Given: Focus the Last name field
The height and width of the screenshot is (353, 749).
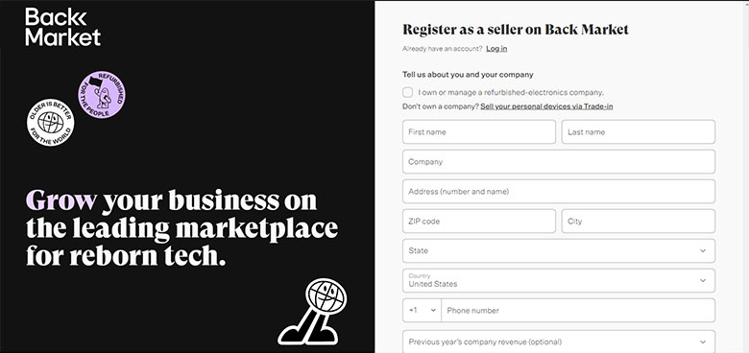Looking at the screenshot, I should [x=639, y=131].
